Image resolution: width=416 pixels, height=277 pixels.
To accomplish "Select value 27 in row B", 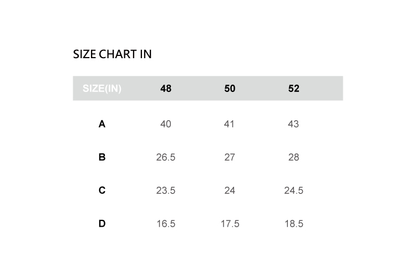I will coord(230,157).
